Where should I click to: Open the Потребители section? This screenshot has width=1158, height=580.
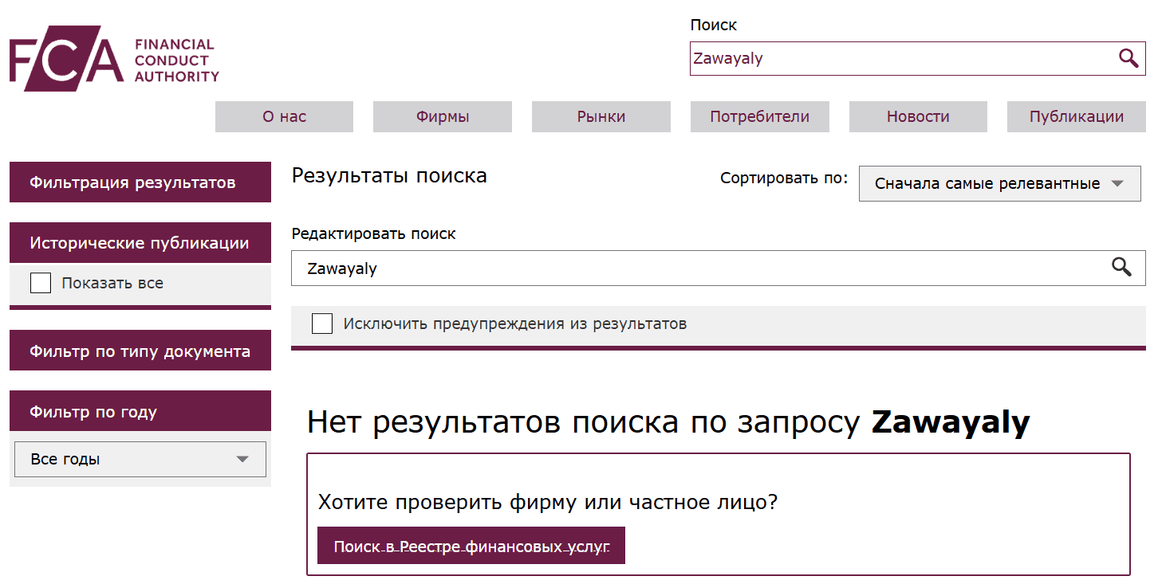[759, 116]
